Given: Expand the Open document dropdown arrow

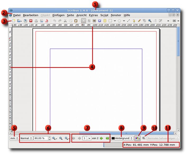Looking at the screenshot, I should (21, 21).
